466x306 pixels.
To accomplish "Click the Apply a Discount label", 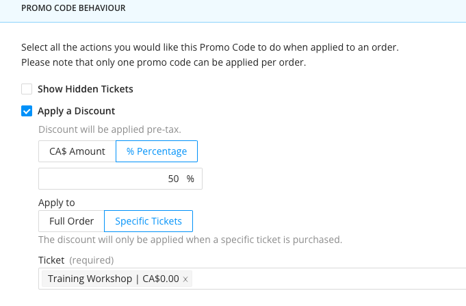I will click(76, 111).
